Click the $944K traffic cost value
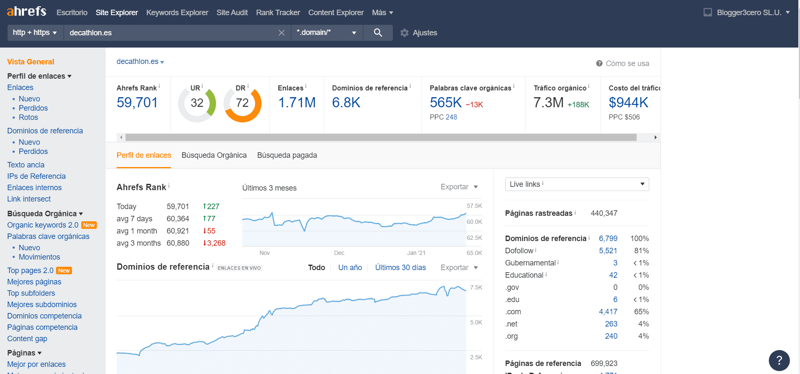Screen dimensions: 800x374 click(628, 103)
